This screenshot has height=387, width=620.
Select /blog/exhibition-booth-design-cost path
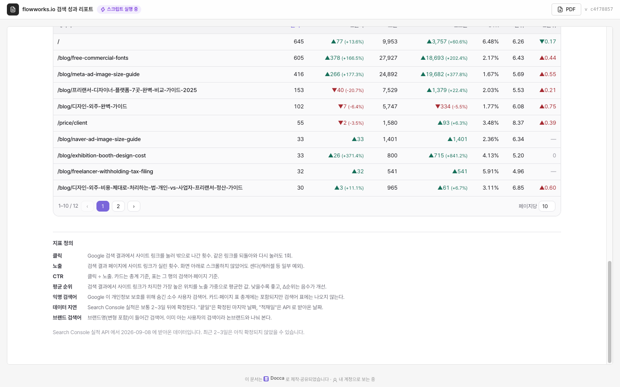coord(102,156)
